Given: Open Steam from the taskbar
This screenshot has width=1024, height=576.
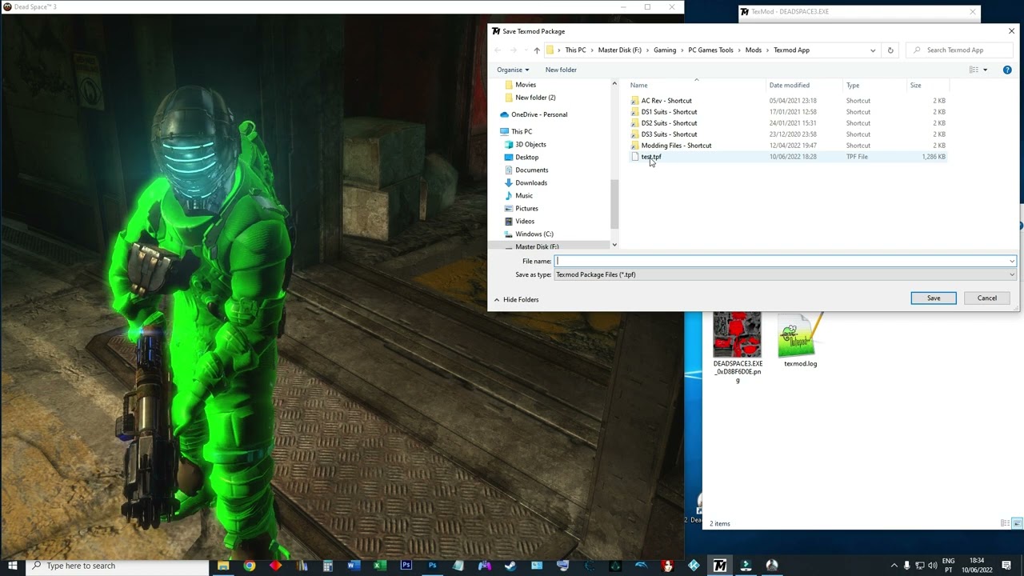Looking at the screenshot, I should coord(510,566).
